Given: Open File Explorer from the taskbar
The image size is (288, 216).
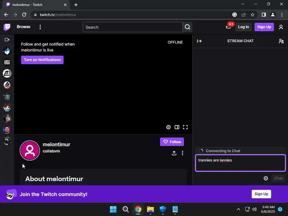Looking at the screenshot, I should (x=150, y=209).
